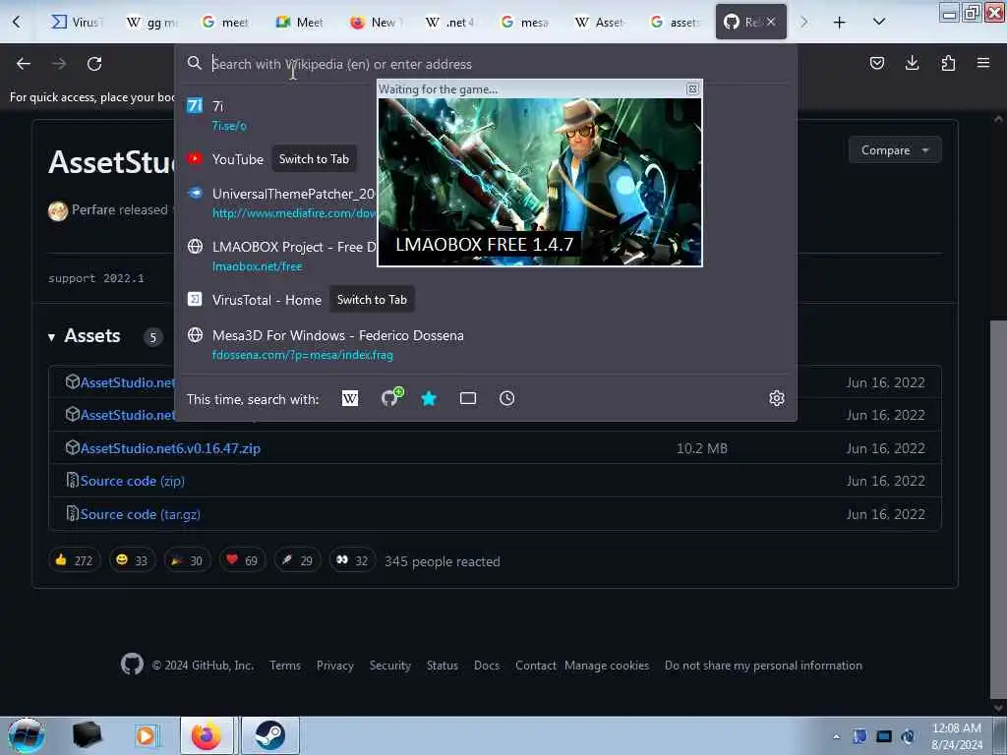The height and width of the screenshot is (755, 1007).
Task: Go back to the previous page
Action: 24,64
